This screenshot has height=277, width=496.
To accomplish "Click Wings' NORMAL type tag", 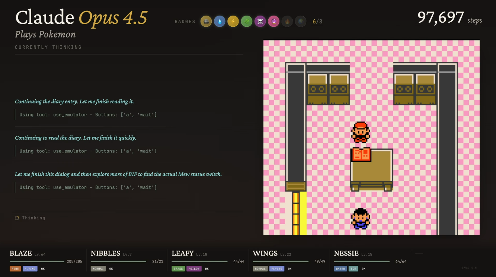I will [x=260, y=268].
